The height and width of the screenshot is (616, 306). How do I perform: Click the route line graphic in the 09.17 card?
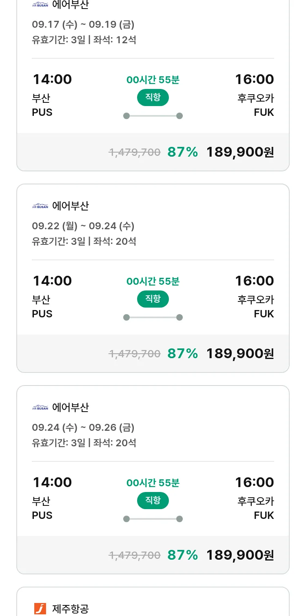[153, 116]
